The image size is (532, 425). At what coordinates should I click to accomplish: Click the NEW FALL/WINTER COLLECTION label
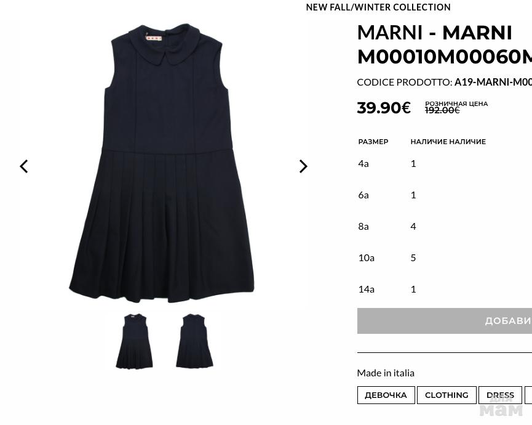[x=378, y=7]
